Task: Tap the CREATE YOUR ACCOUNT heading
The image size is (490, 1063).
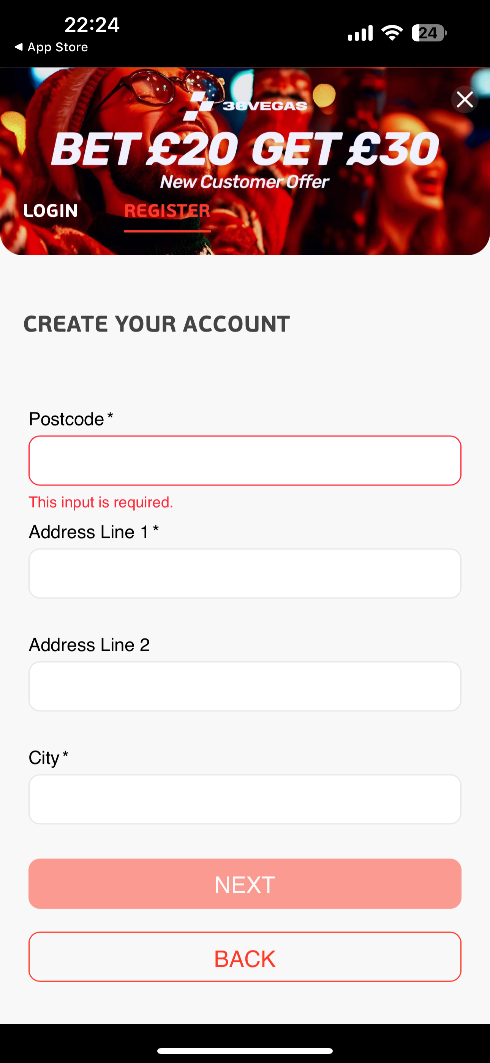Action: (158, 323)
